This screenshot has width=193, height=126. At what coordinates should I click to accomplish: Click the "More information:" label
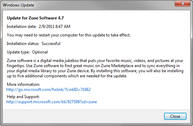[x=23, y=84]
